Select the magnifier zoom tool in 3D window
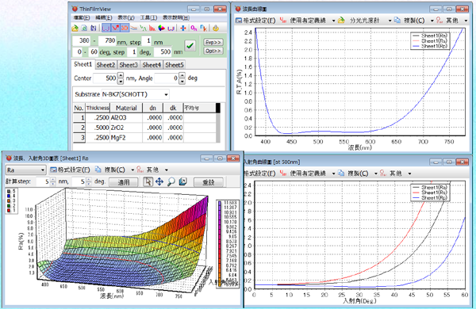The image size is (476, 309). tap(171, 181)
